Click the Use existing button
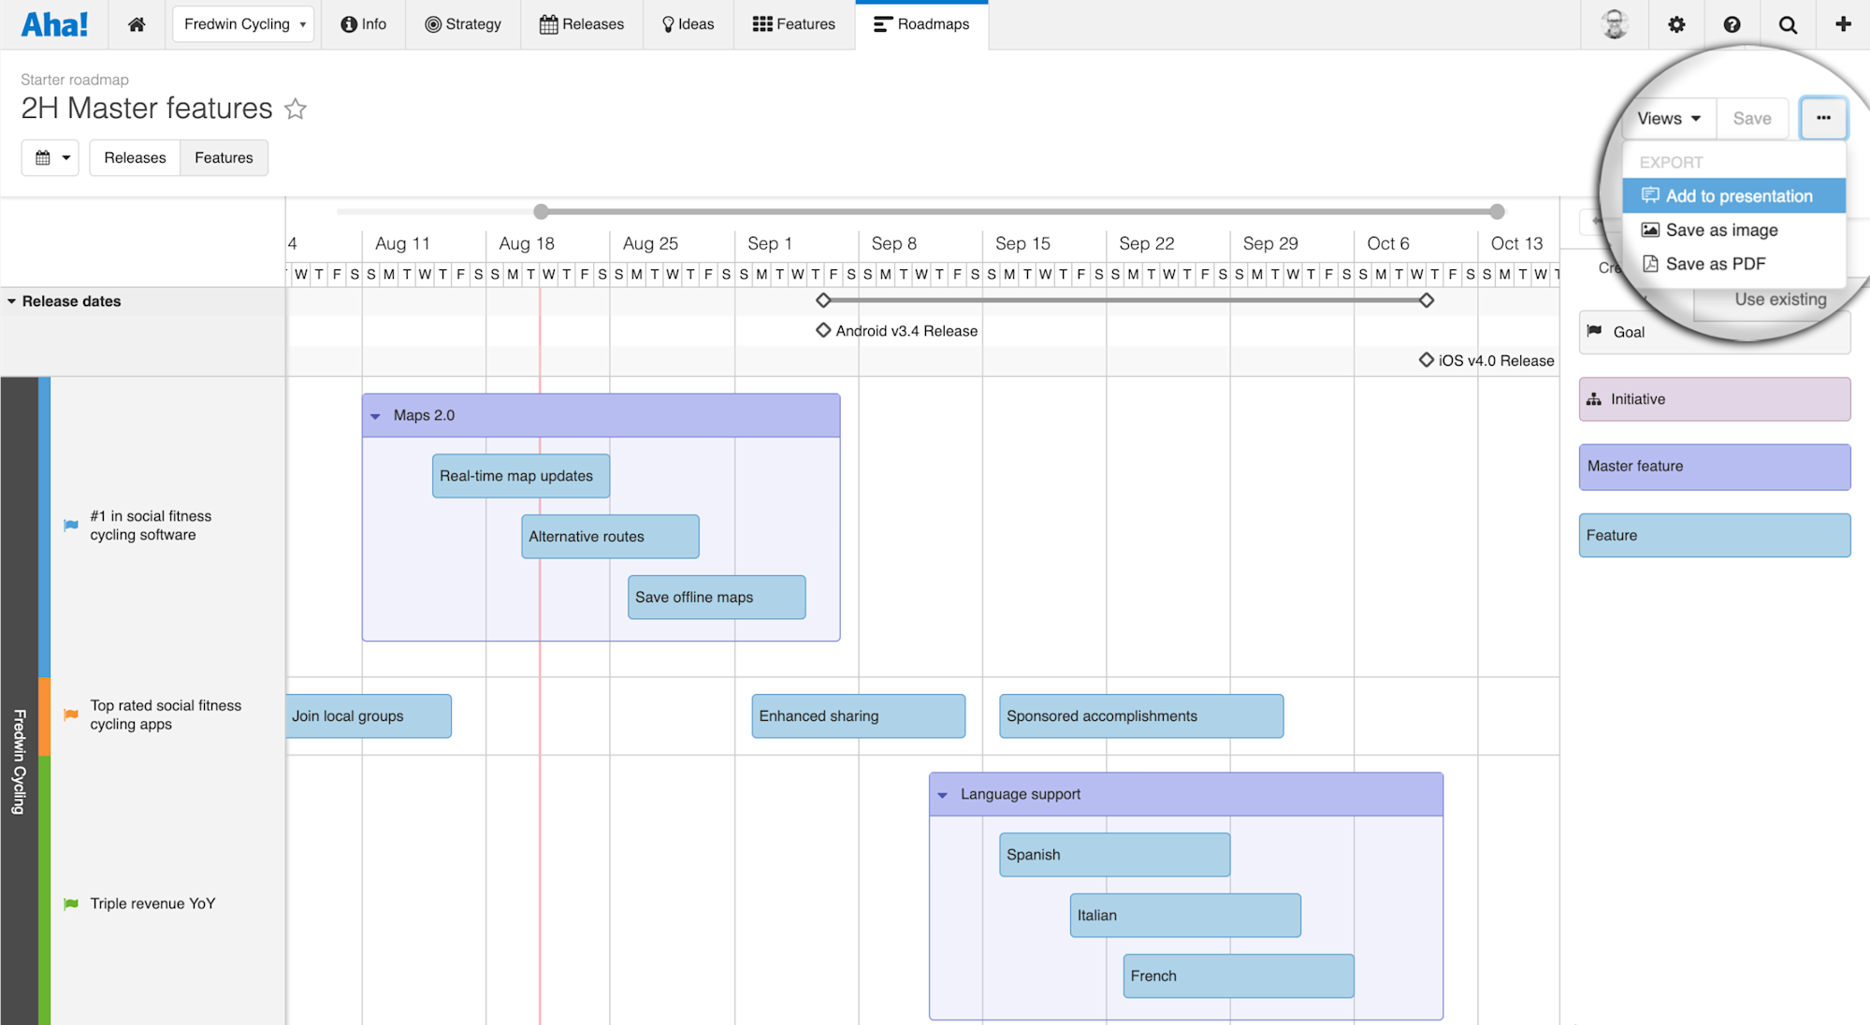 click(1779, 299)
